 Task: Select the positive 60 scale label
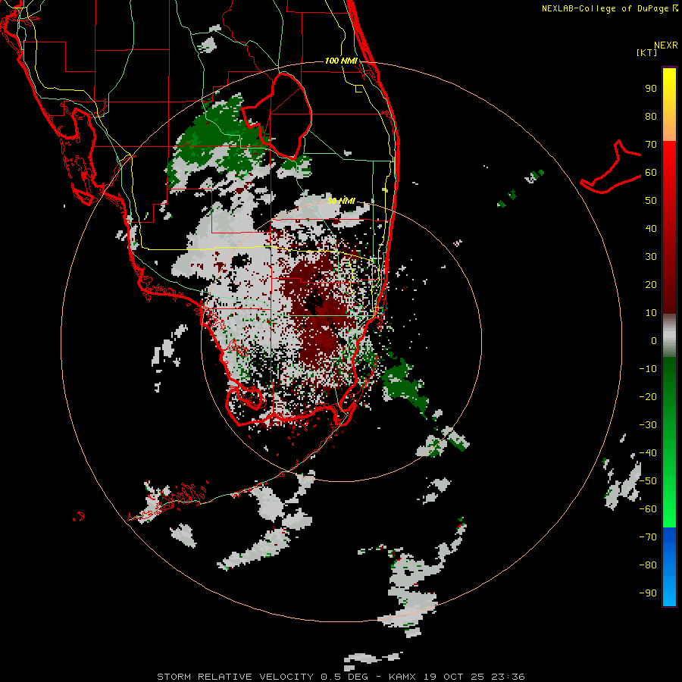(x=651, y=172)
